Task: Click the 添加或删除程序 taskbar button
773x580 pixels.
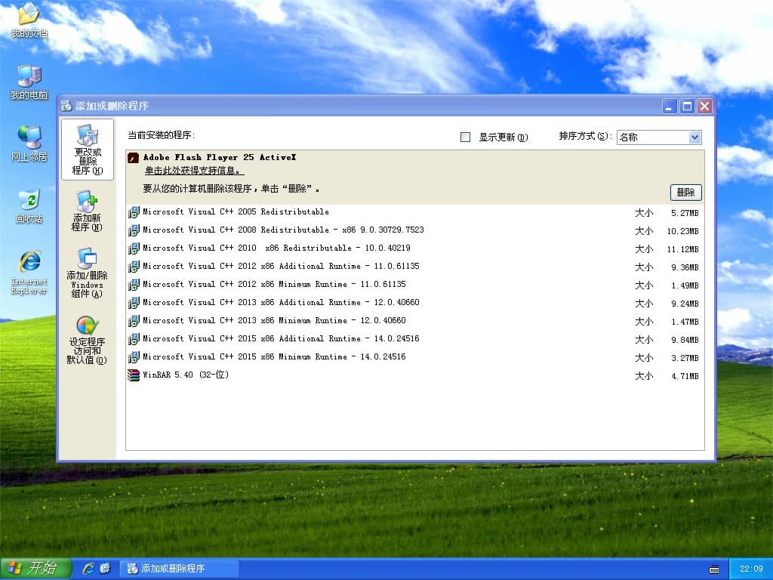Action: pos(180,568)
